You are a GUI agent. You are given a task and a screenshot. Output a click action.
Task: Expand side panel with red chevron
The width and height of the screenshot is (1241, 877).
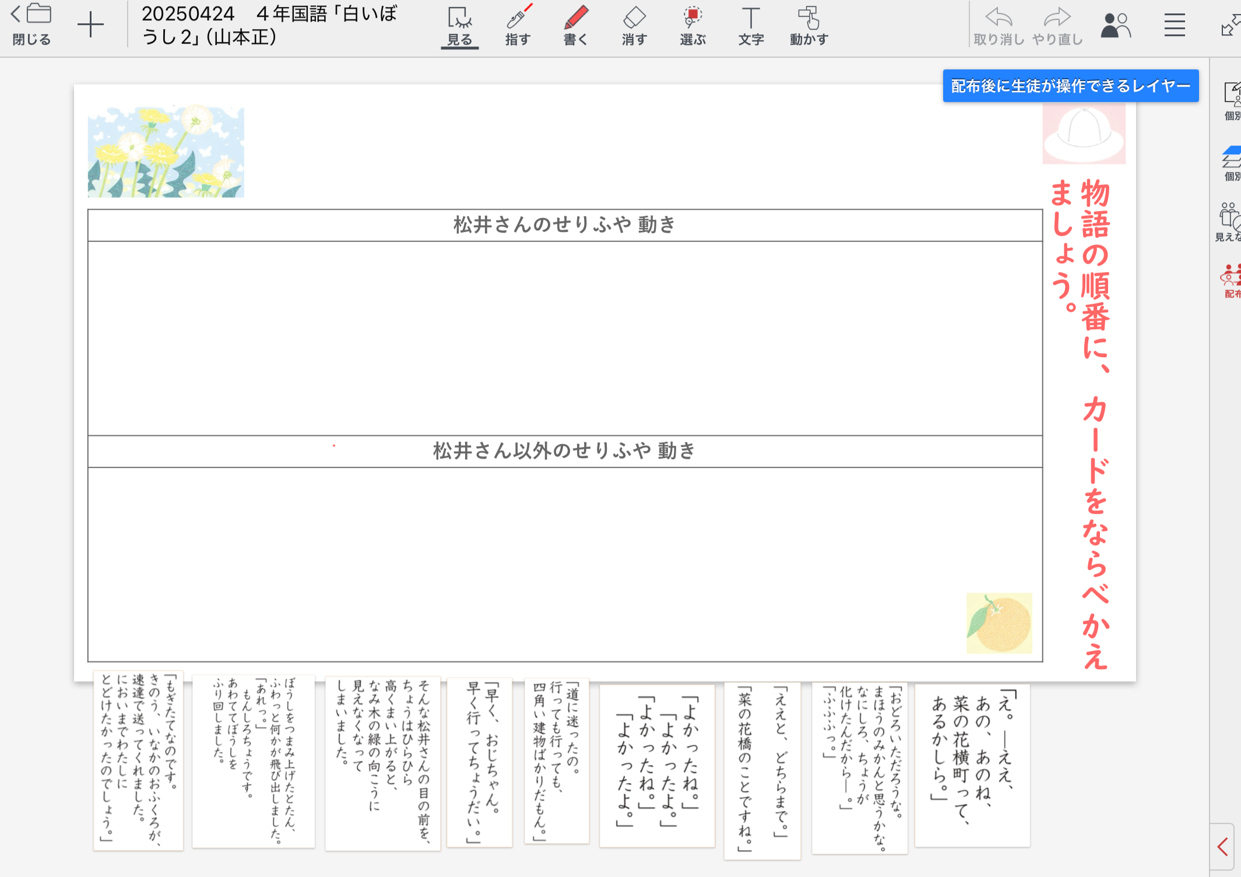click(1223, 847)
